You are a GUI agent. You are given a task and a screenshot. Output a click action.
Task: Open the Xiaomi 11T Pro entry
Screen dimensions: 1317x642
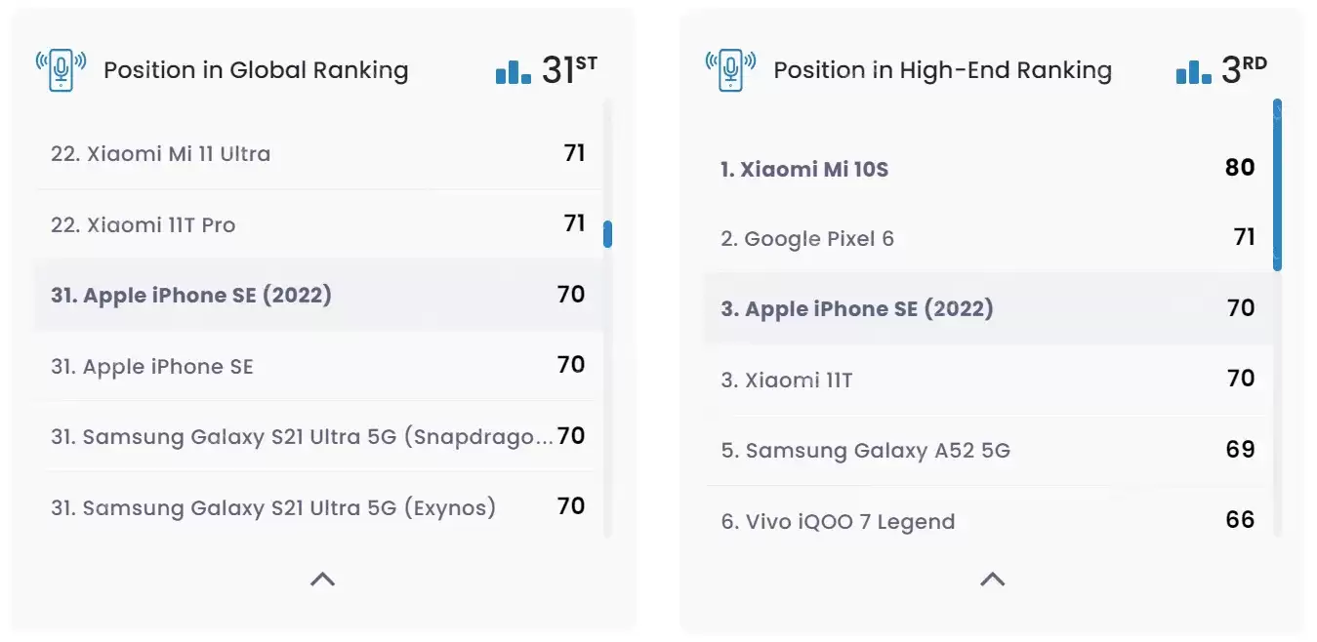(144, 225)
